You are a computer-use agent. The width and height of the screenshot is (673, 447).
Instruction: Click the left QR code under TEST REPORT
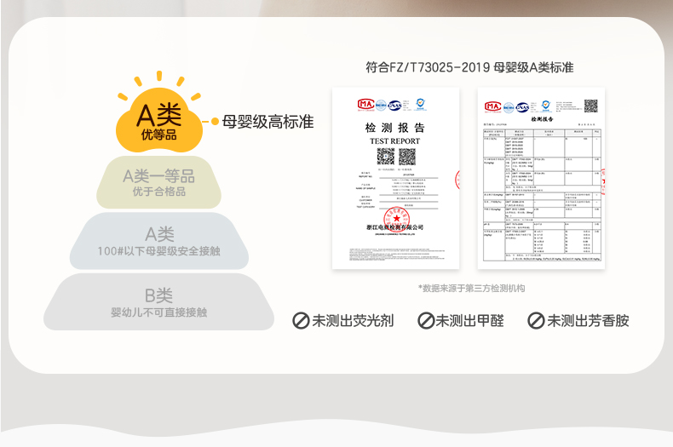point(385,157)
